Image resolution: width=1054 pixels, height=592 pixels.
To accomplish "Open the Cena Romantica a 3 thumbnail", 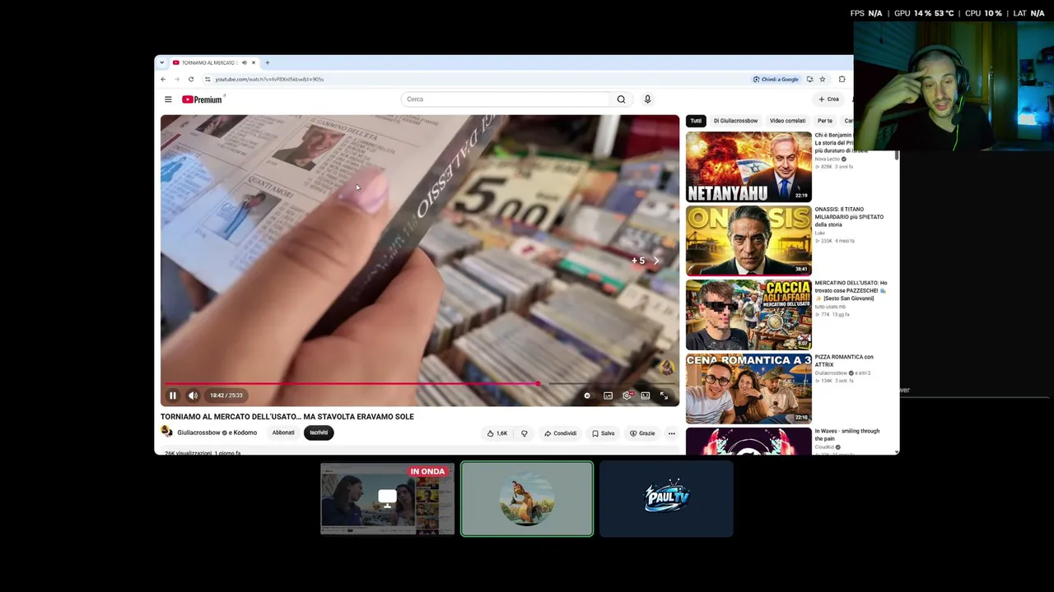I will (749, 389).
